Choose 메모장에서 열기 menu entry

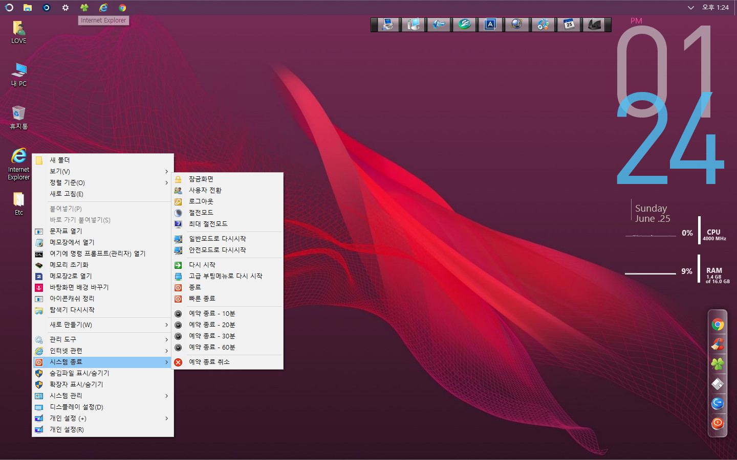[102, 242]
